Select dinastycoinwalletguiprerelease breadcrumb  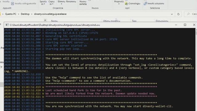[x=50, y=14]
